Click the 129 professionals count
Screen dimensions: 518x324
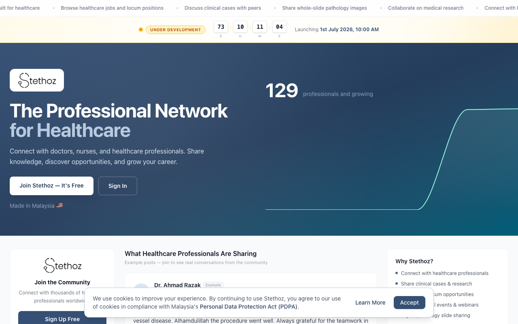282,90
